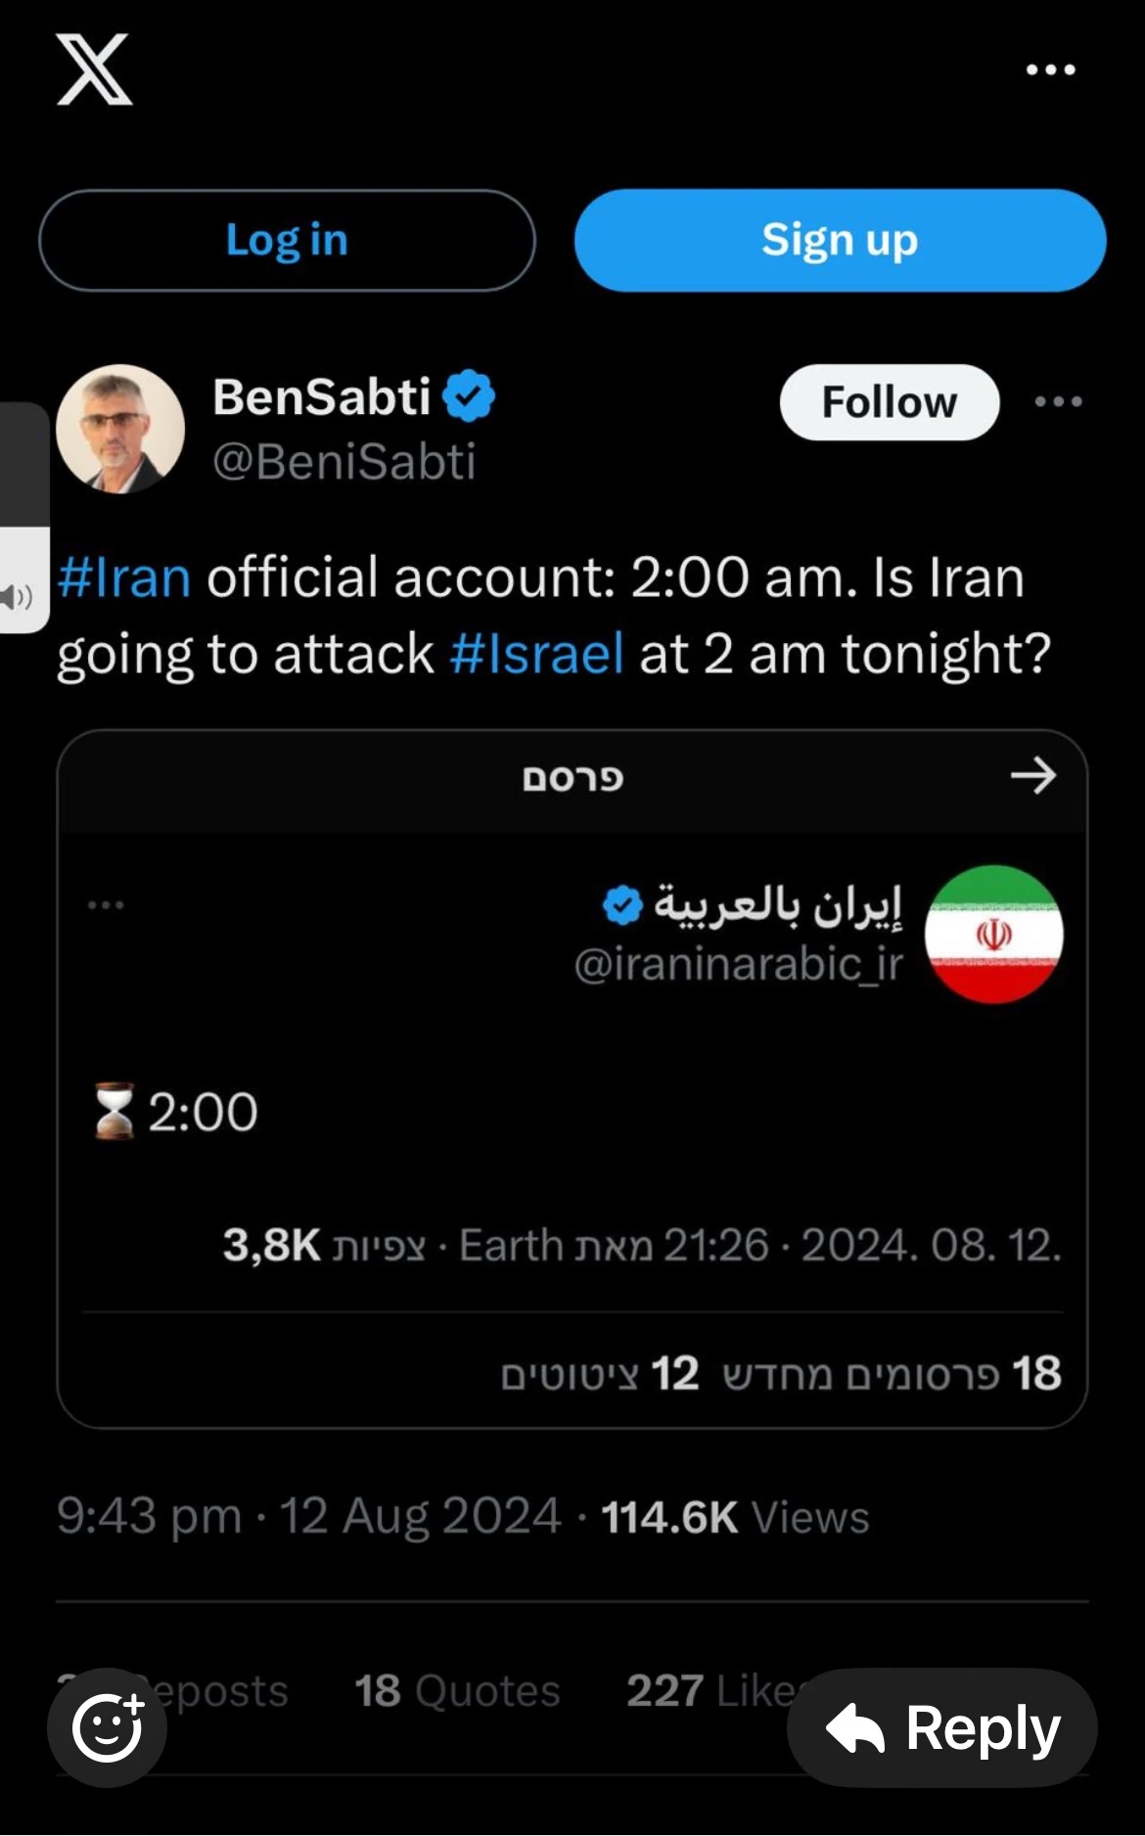This screenshot has width=1145, height=1836.
Task: Click the arrow icon in embedded post header
Action: (x=1032, y=776)
